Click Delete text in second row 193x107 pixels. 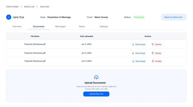158,53
